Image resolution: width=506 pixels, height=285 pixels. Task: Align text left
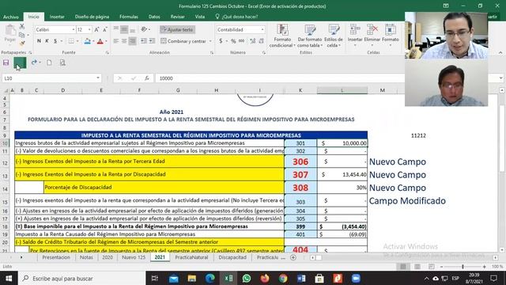[x=116, y=41]
